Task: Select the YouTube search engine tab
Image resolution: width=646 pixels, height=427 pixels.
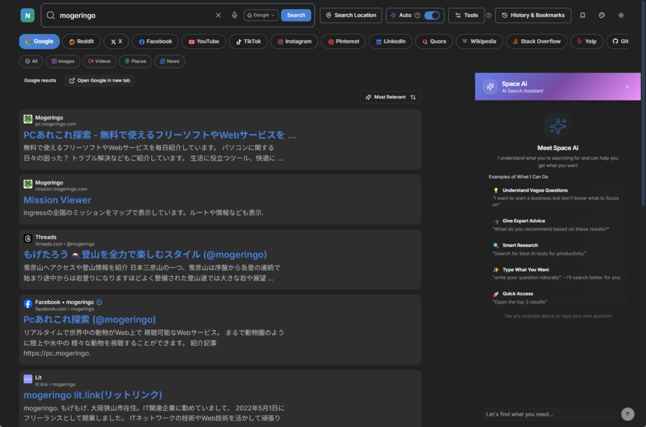Action: pos(203,41)
